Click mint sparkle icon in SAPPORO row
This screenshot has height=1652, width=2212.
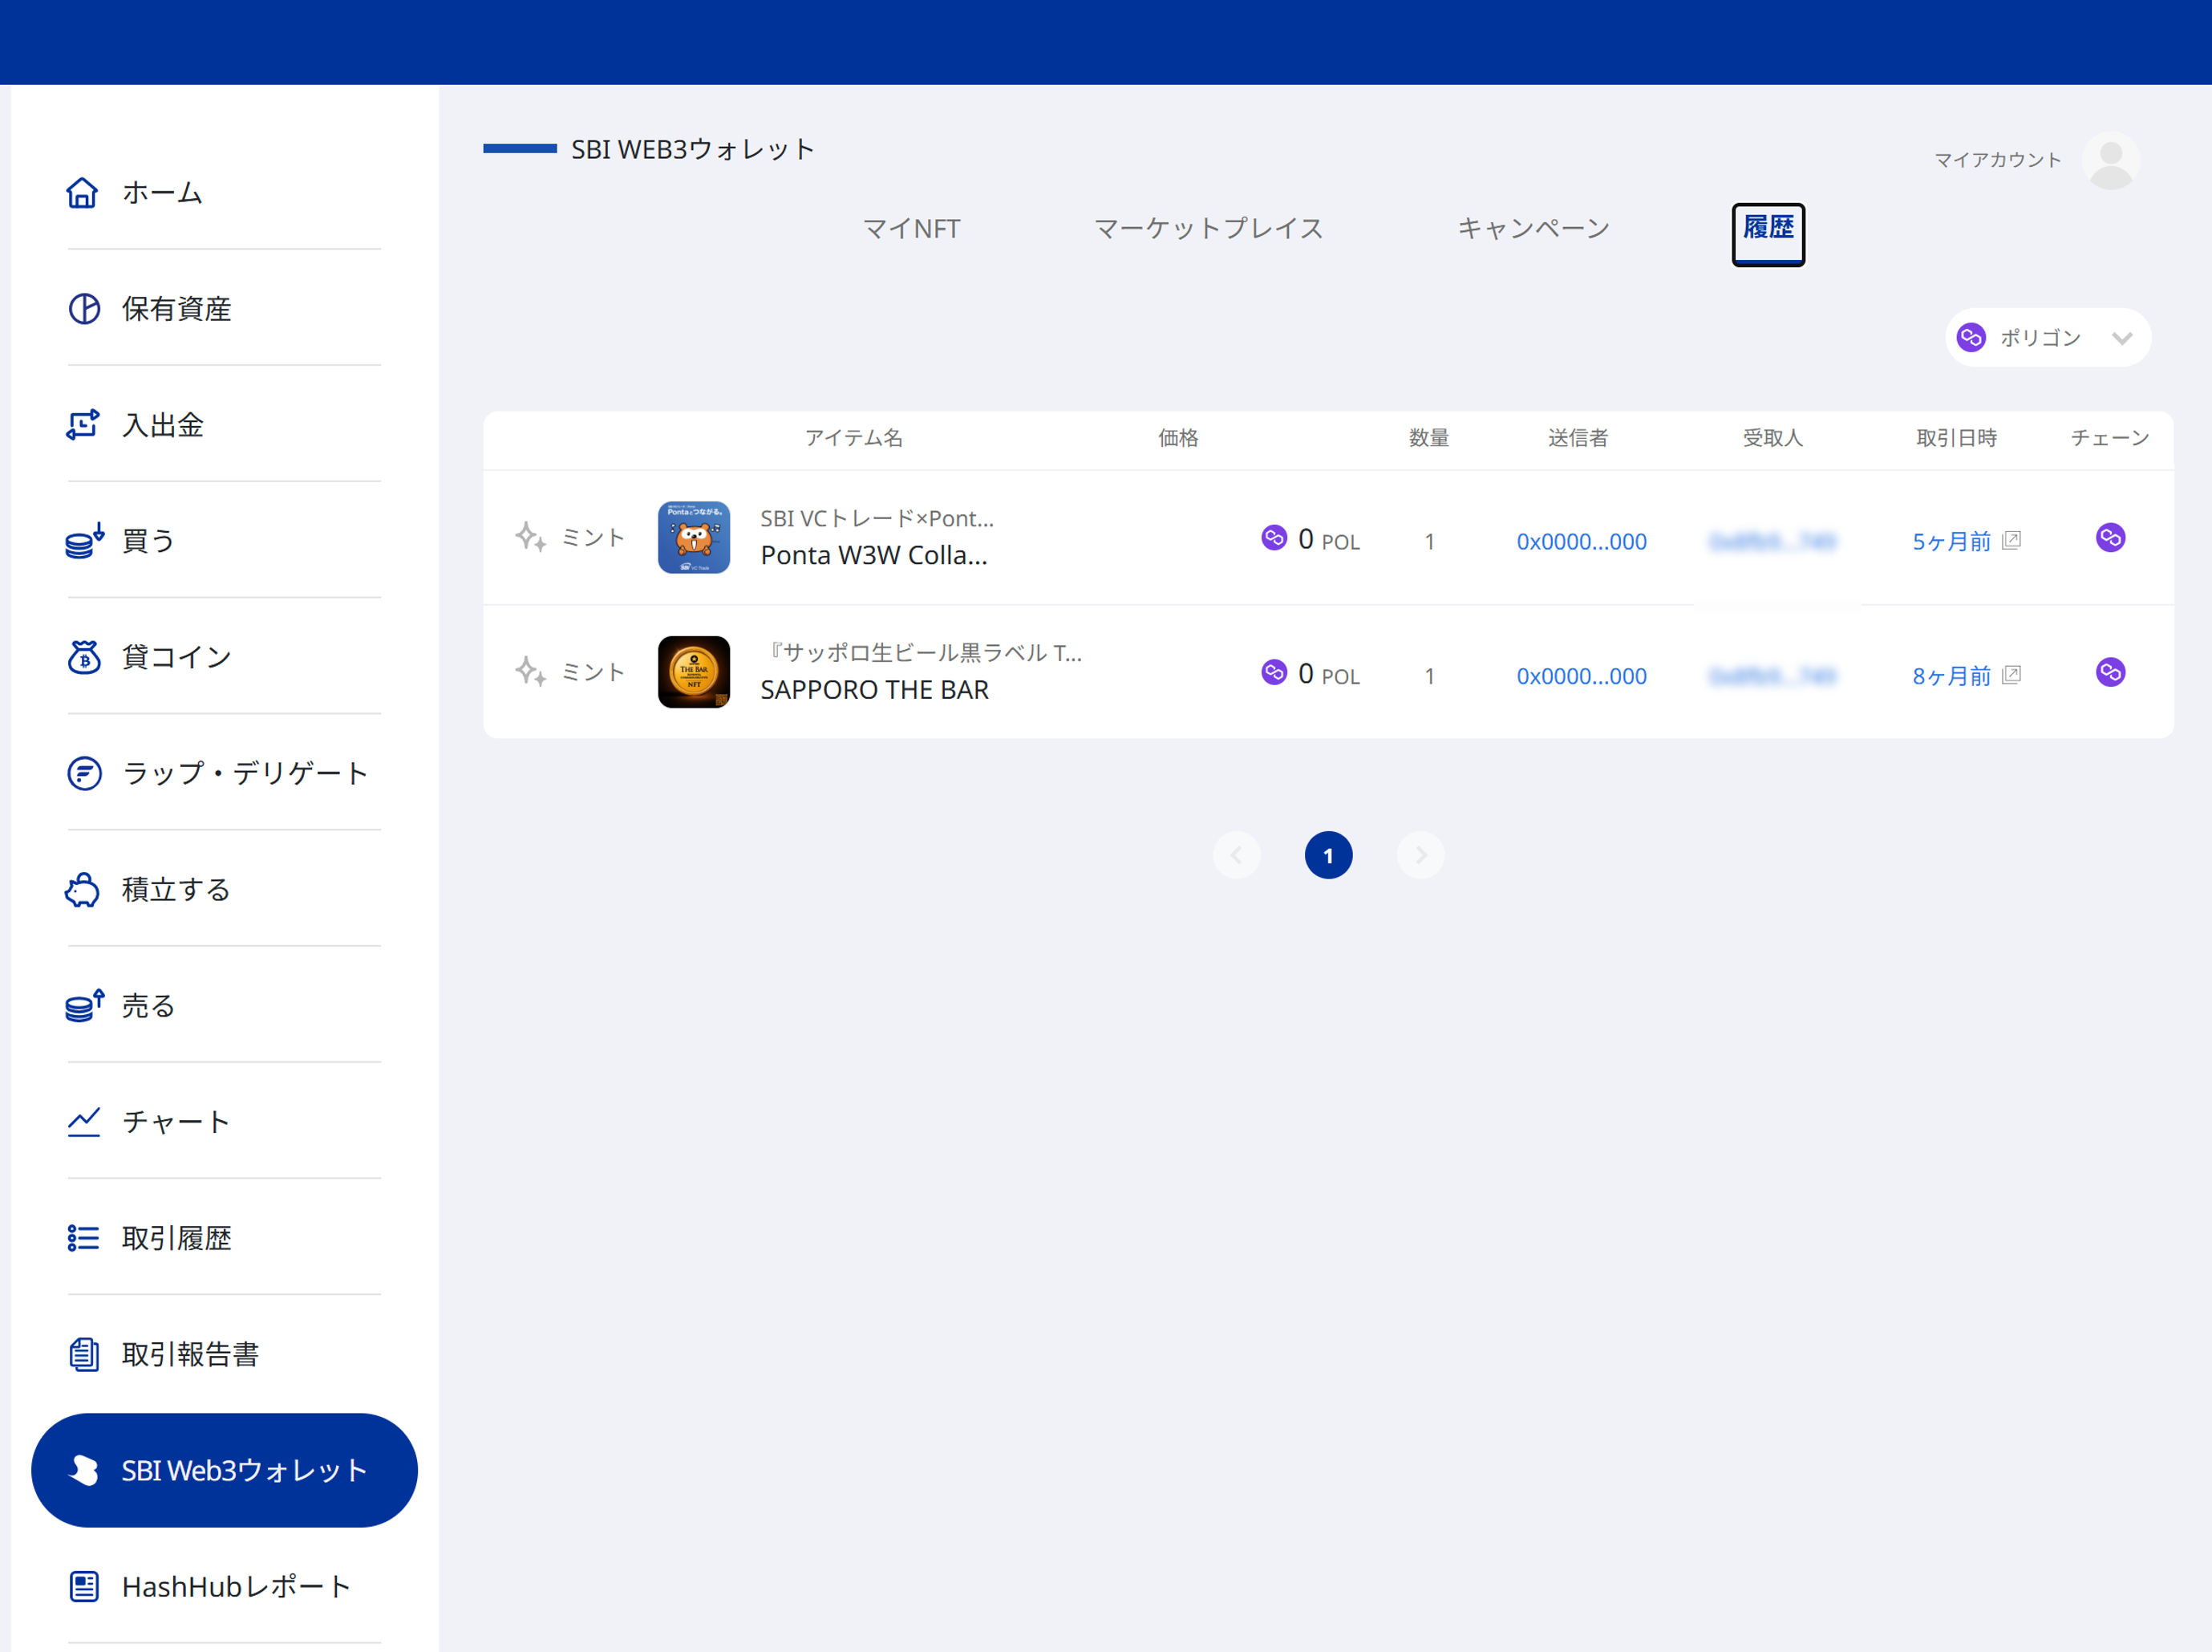tap(531, 672)
